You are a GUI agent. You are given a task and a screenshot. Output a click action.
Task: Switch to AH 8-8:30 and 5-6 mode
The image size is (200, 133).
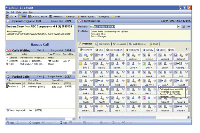point(38,17)
